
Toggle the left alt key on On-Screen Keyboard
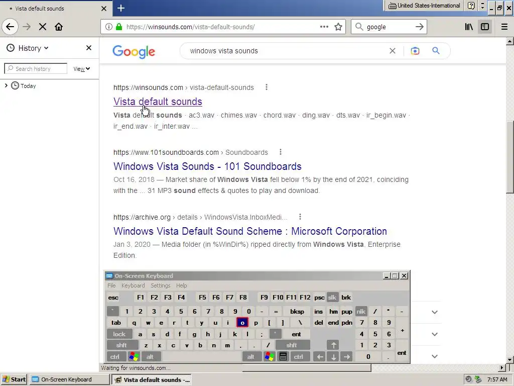150,357
